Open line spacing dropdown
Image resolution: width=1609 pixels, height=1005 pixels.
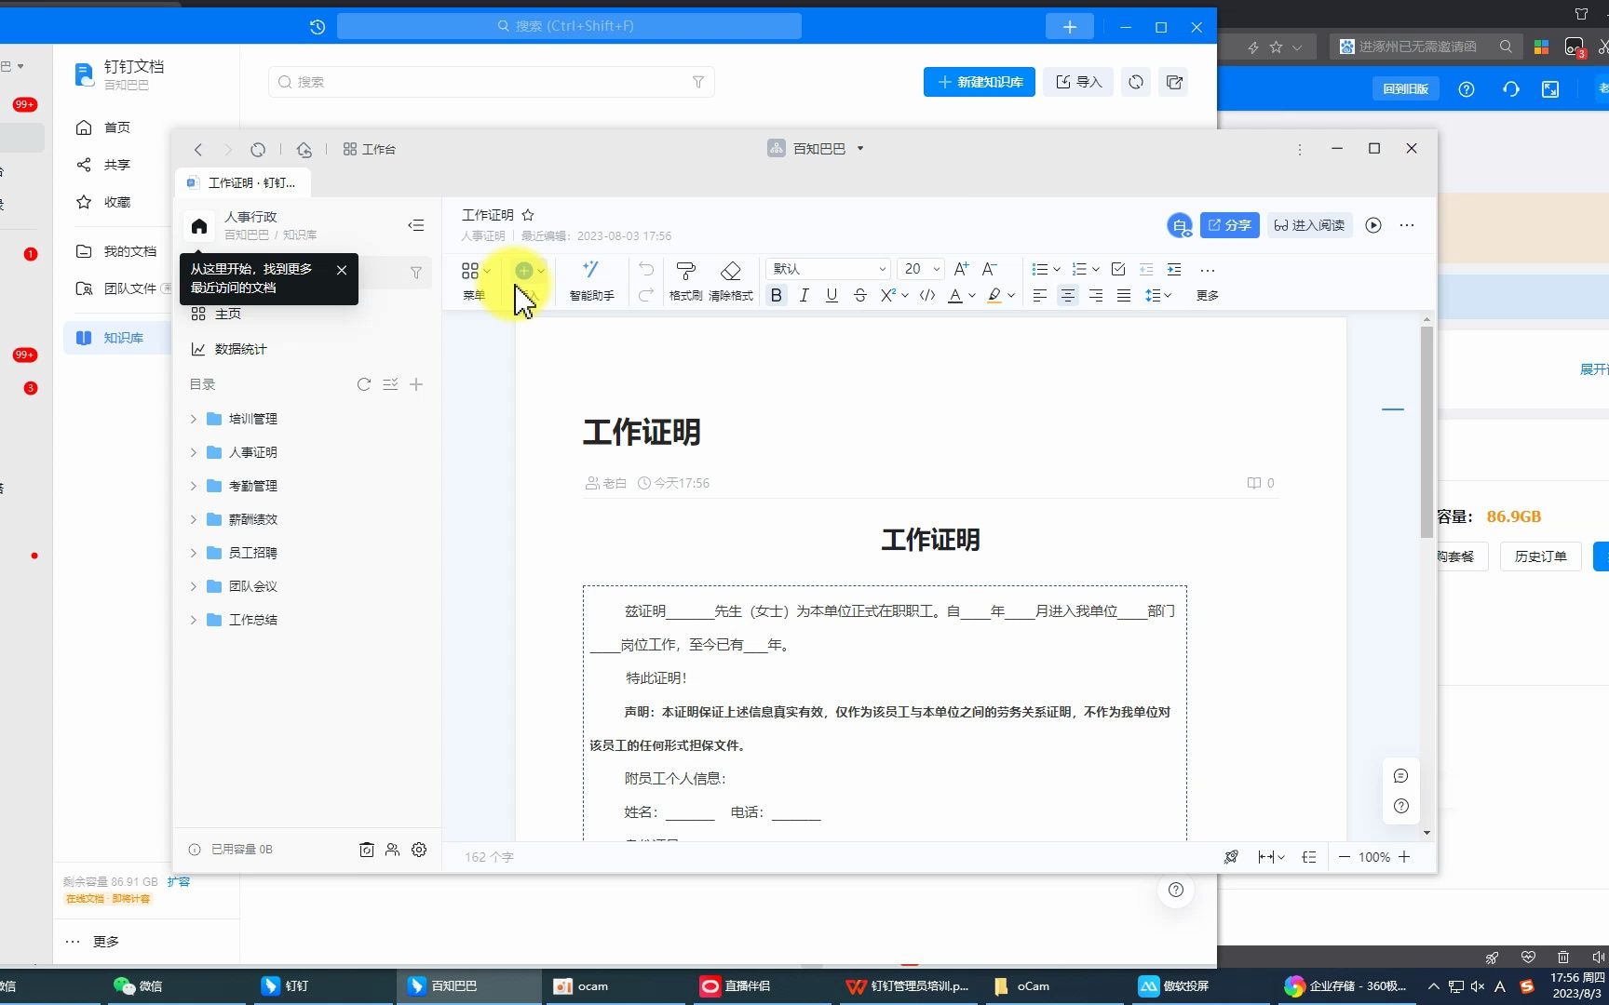tap(1157, 295)
